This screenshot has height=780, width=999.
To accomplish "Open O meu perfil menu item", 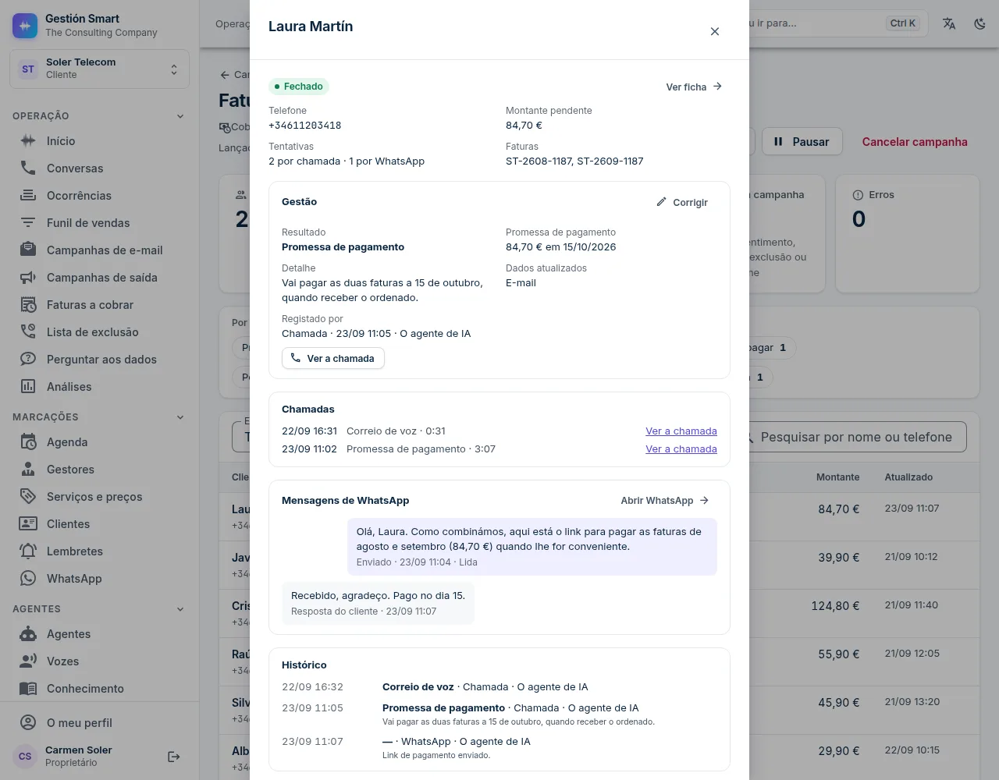I will pos(99,723).
